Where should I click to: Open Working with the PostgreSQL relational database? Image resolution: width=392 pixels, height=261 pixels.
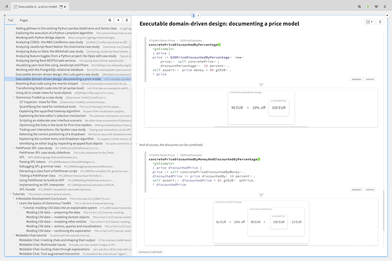click(50, 70)
